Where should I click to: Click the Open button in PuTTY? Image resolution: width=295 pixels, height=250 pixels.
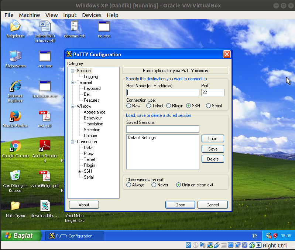(180, 205)
